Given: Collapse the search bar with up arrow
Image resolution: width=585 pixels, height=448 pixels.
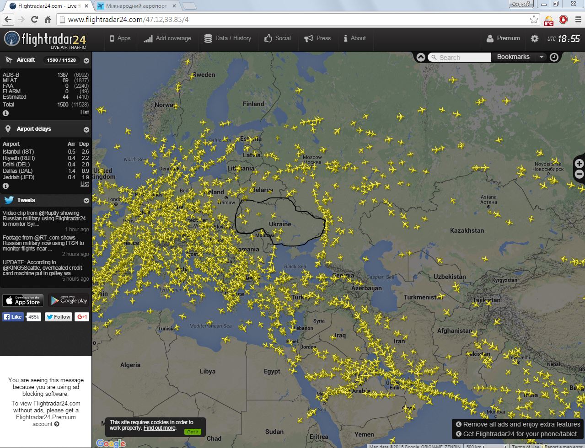Looking at the screenshot, I should click(421, 57).
